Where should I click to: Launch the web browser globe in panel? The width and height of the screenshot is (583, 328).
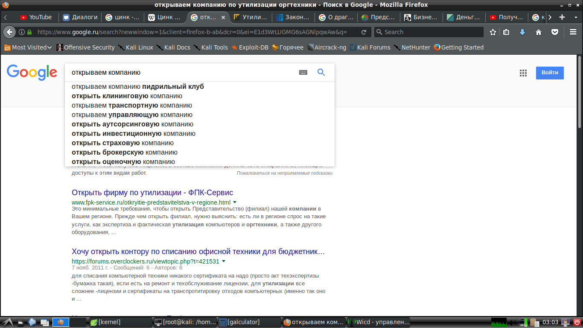pyautogui.click(x=32, y=322)
